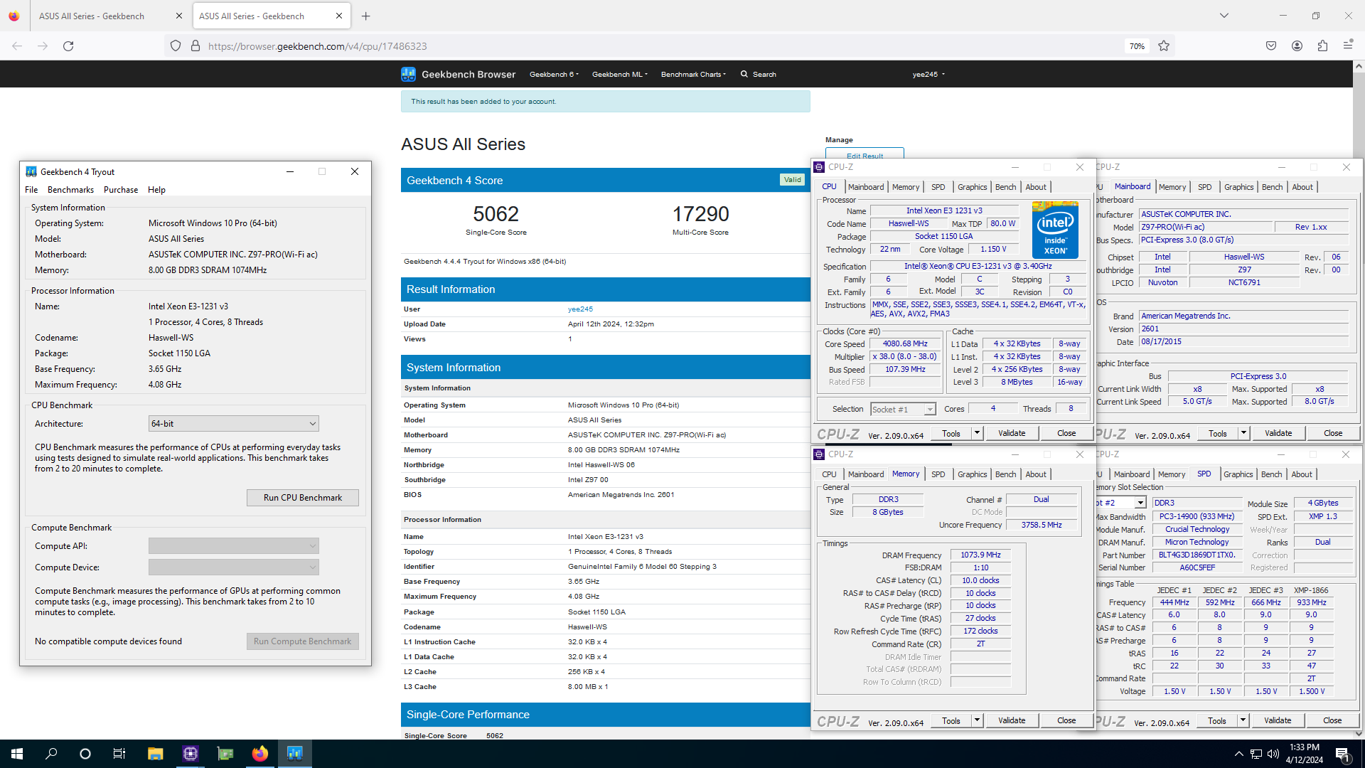Open the Firefox account icon
The width and height of the screenshot is (1365, 768).
point(1297,46)
